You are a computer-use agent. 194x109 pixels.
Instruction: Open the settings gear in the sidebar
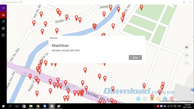tap(3, 28)
